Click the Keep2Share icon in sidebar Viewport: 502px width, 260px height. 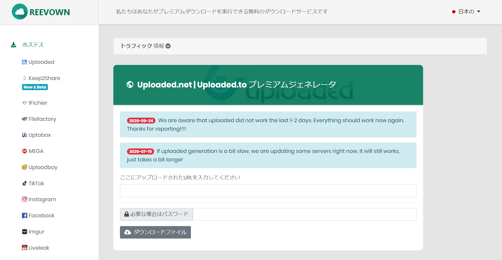click(x=24, y=78)
